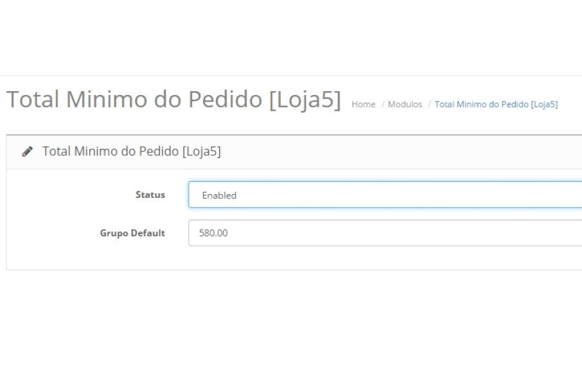Click the slash separator after Home breadcrumb
Viewport: 582px width, 388px height.
383,104
